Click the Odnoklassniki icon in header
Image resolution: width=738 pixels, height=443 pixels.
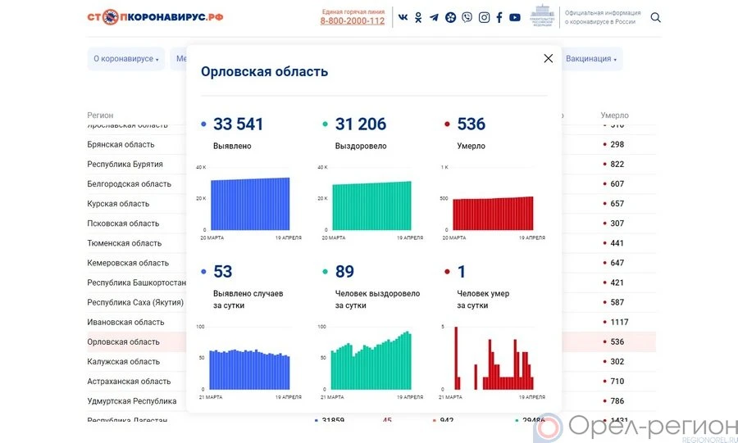tap(418, 17)
